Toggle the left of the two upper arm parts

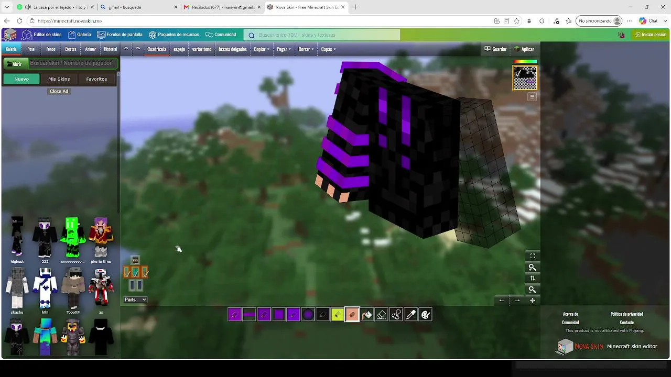coord(127,272)
